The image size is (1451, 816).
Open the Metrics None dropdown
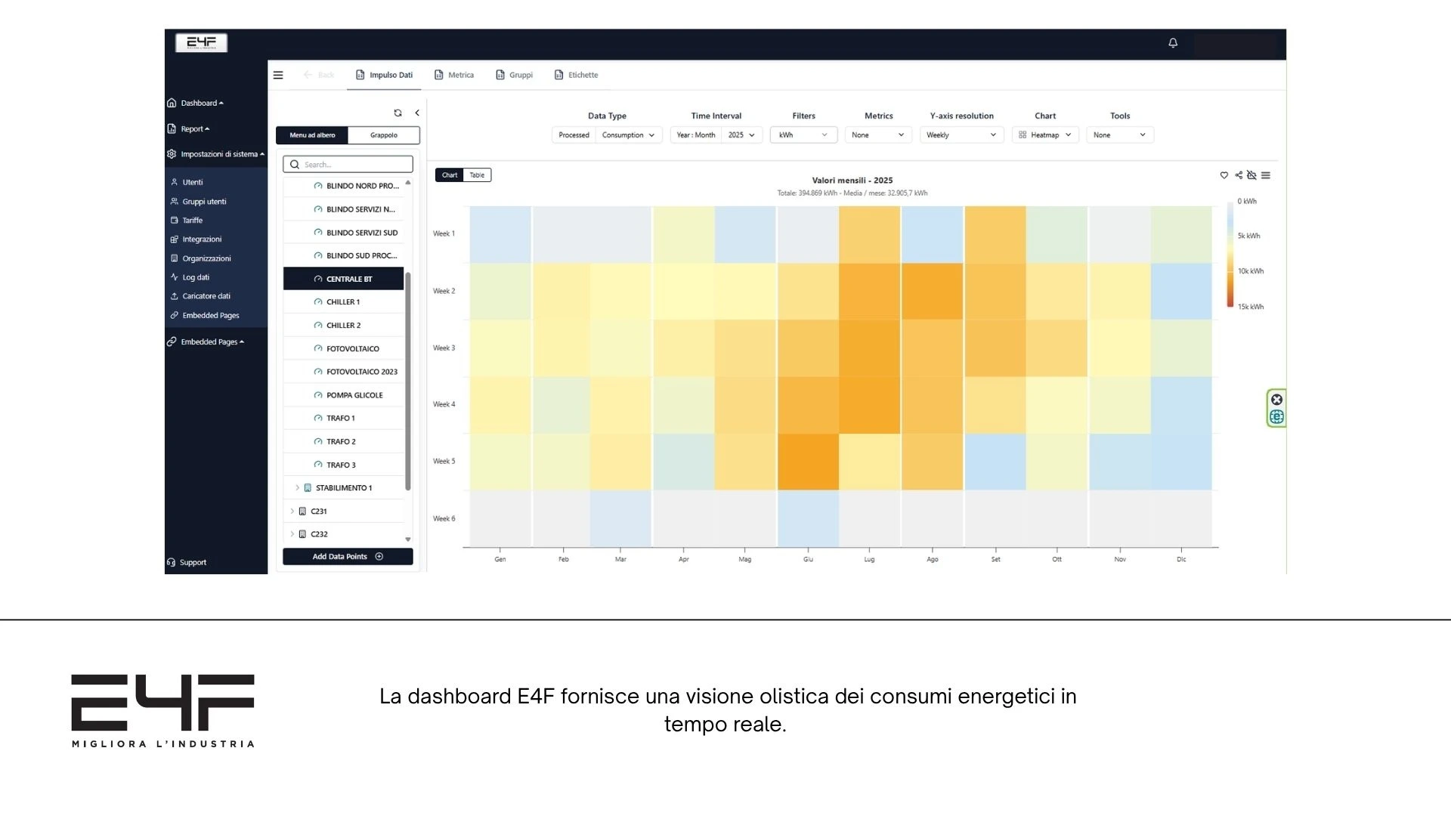(878, 135)
